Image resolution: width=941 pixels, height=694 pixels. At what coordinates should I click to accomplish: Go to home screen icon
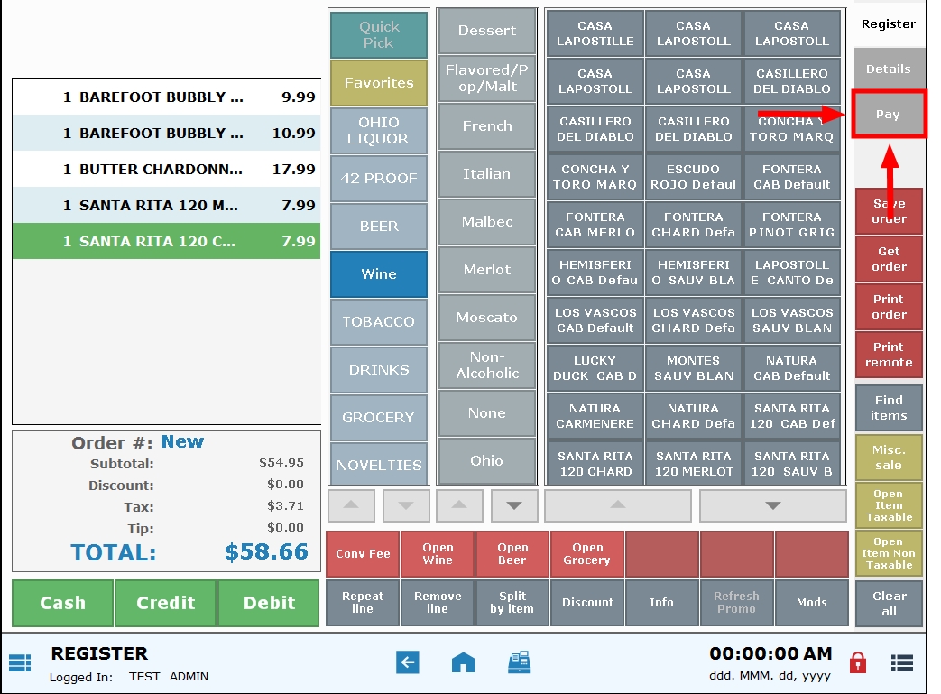click(463, 662)
